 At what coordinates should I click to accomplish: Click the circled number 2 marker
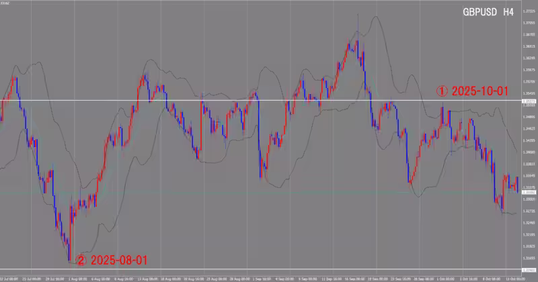coord(80,259)
